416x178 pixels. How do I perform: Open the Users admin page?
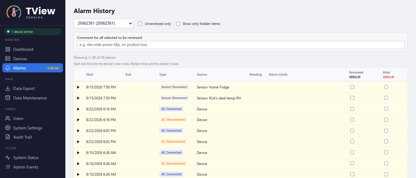pyautogui.click(x=33, y=118)
